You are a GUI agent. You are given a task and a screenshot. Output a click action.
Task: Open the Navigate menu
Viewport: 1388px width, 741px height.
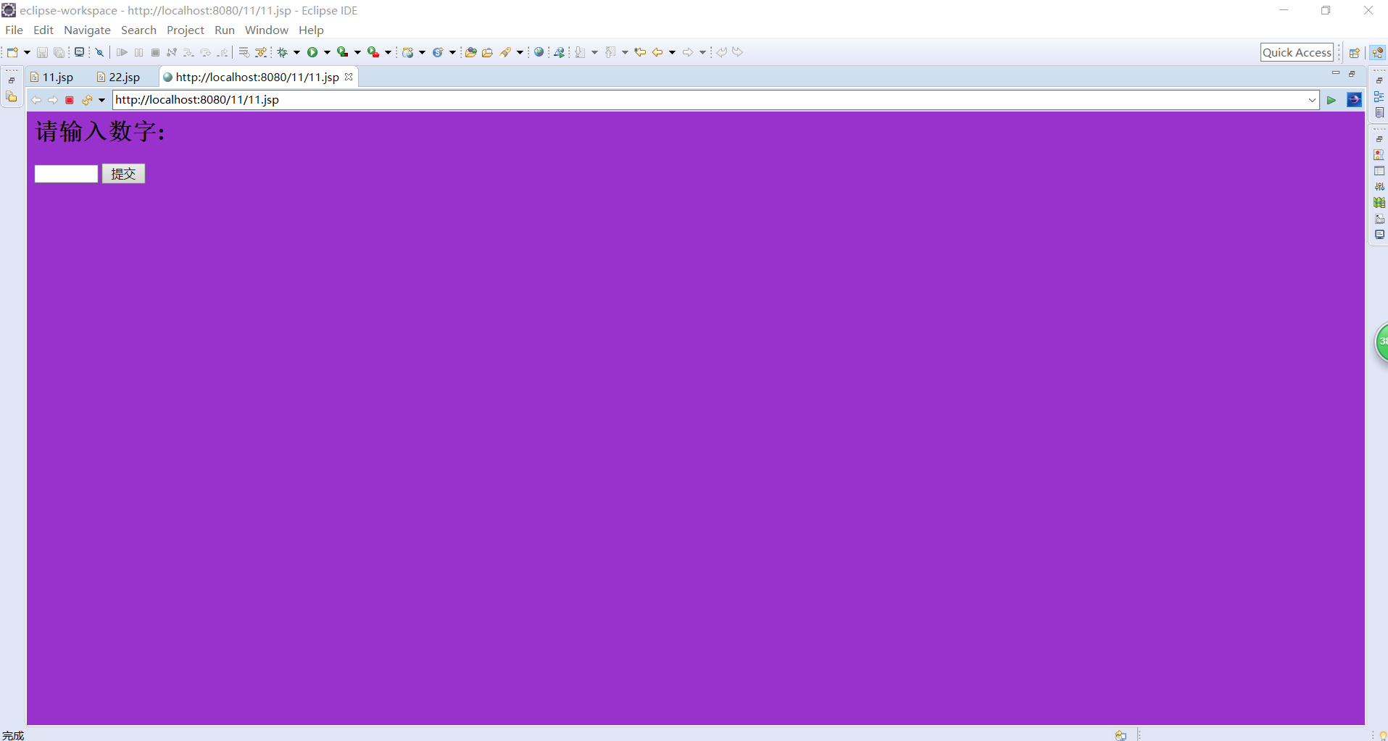(87, 30)
